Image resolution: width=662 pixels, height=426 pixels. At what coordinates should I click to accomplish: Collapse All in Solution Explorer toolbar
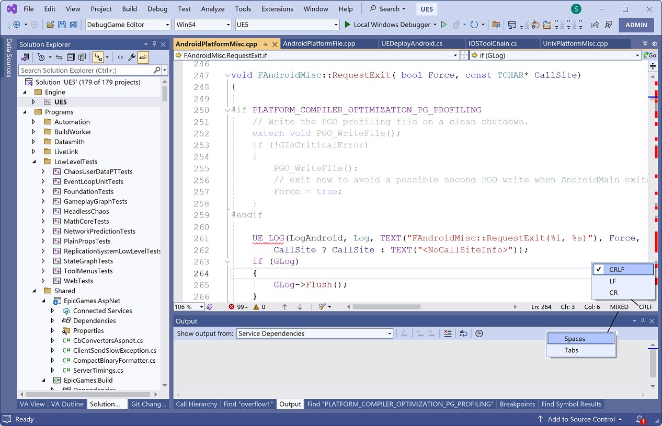71,57
